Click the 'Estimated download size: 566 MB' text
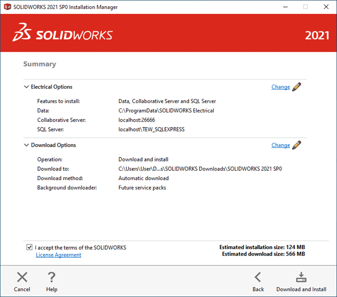The image size is (337, 297). (263, 254)
